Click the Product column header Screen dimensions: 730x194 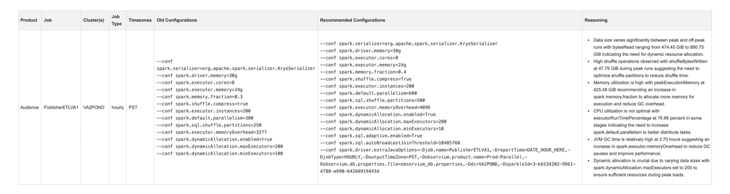click(x=30, y=20)
